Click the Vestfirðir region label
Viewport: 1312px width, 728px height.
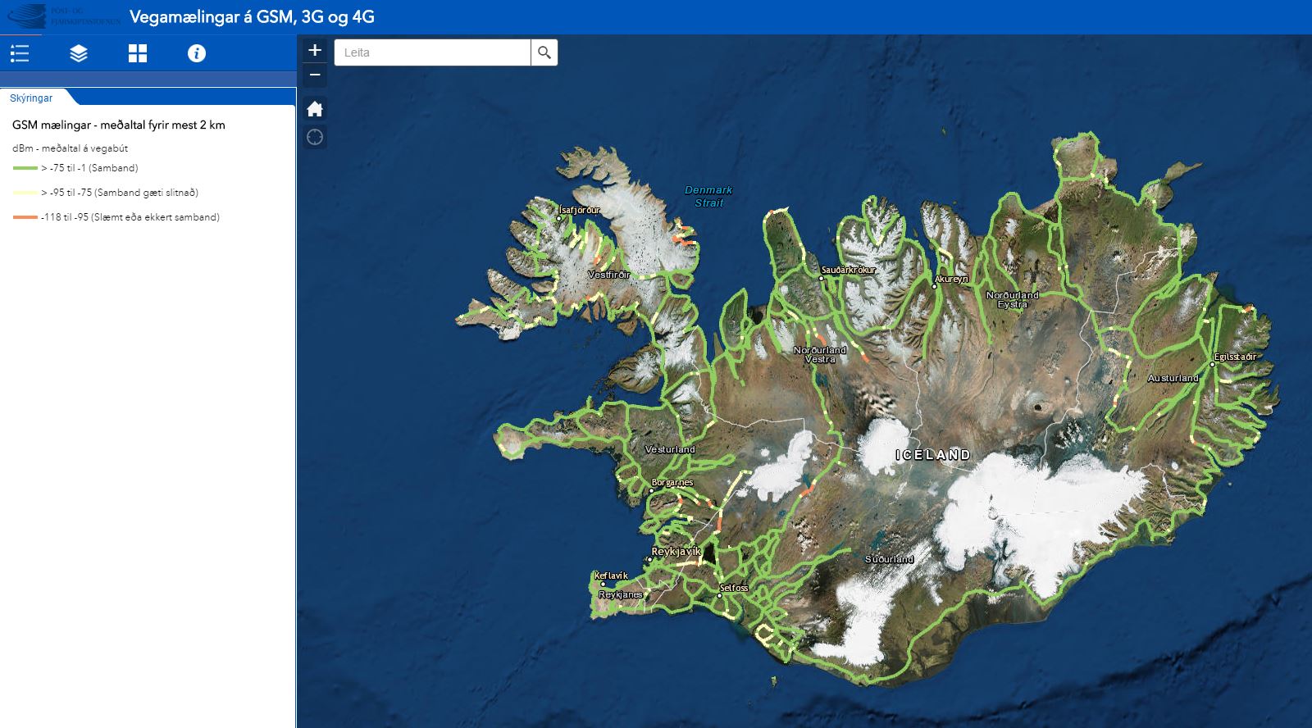pyautogui.click(x=609, y=275)
